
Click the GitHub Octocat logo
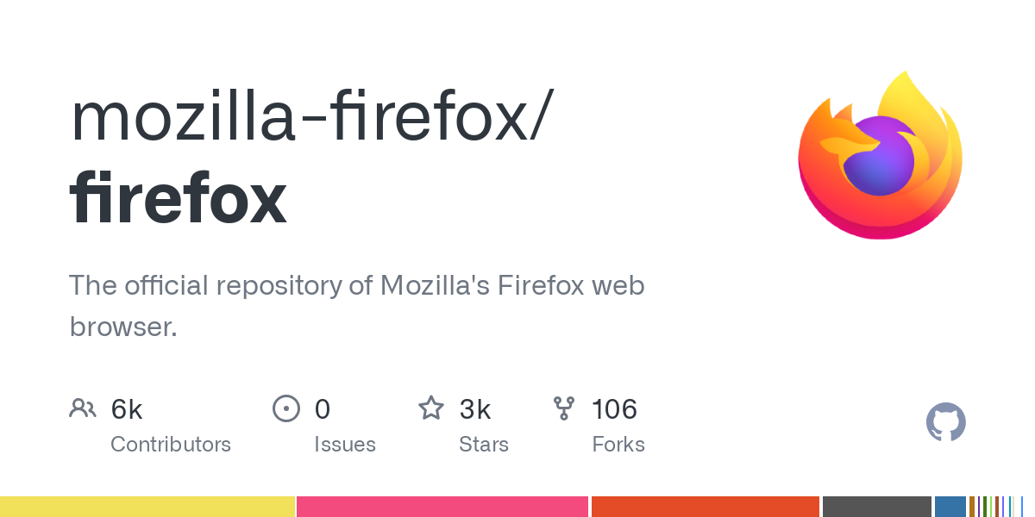click(945, 422)
